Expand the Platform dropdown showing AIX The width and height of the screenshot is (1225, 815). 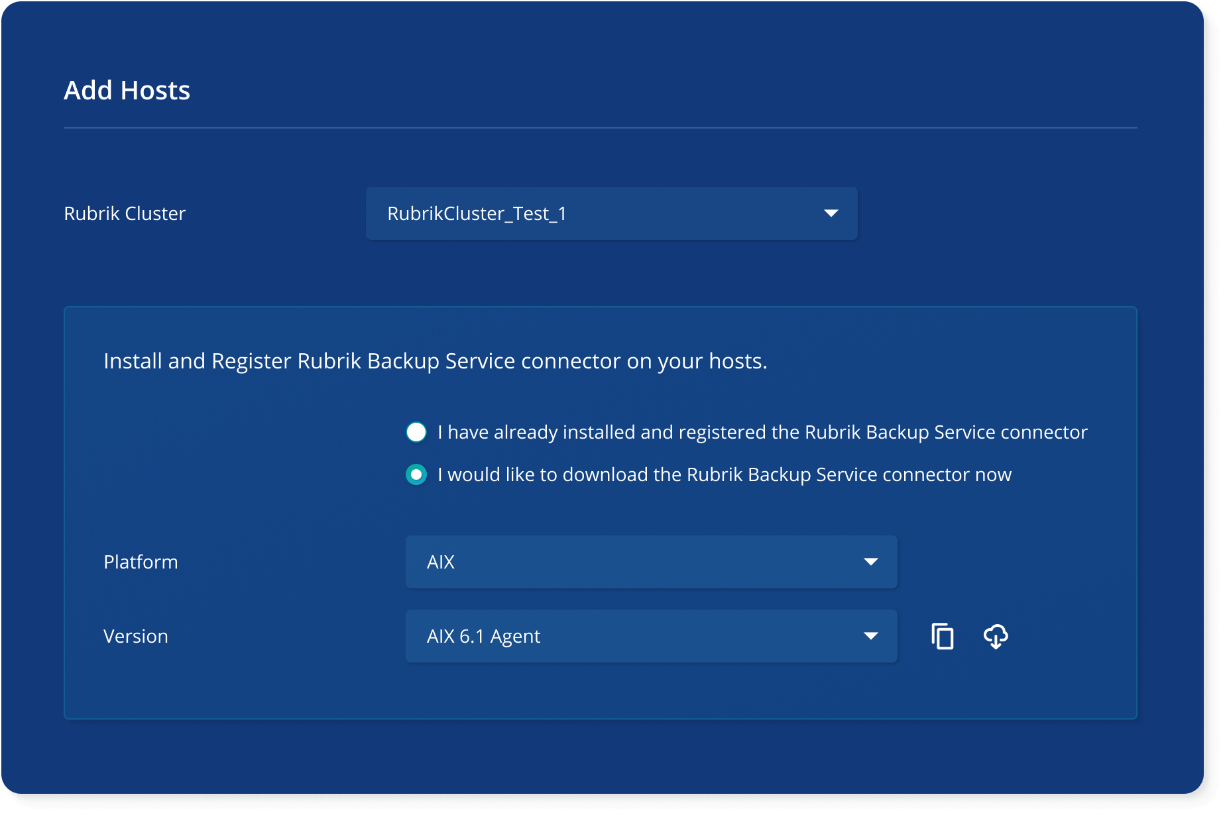pyautogui.click(x=651, y=562)
